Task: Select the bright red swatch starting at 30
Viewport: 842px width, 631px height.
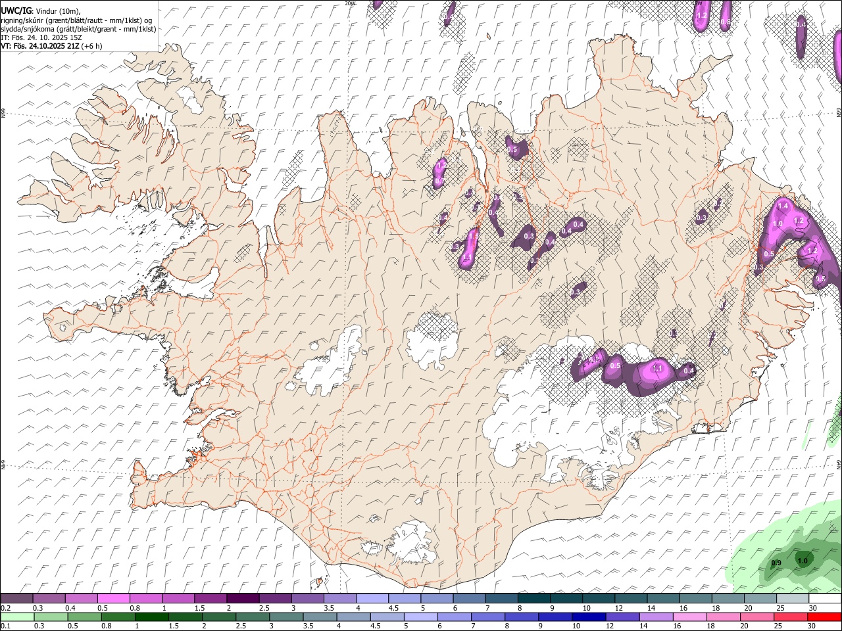Action: pos(824,617)
